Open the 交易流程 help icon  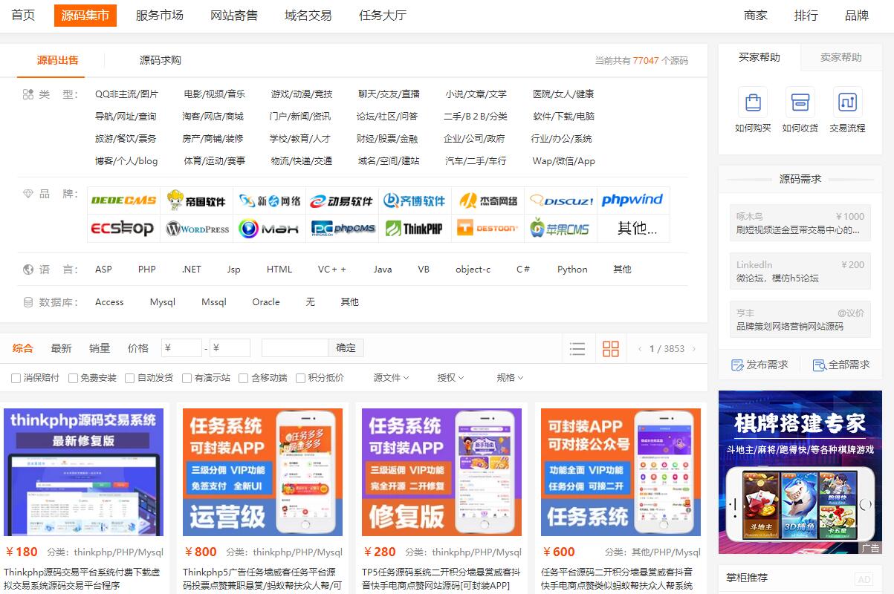pos(847,102)
